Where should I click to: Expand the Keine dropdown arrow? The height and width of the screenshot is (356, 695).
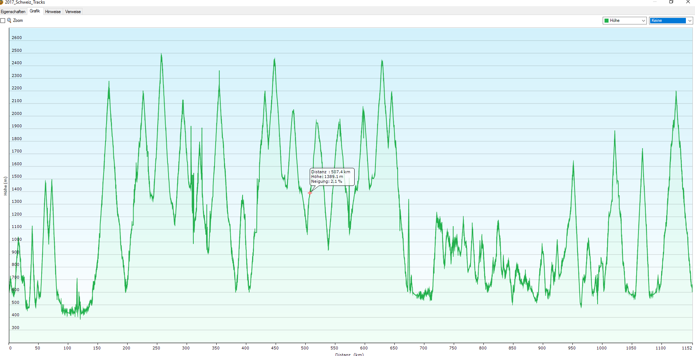point(690,21)
